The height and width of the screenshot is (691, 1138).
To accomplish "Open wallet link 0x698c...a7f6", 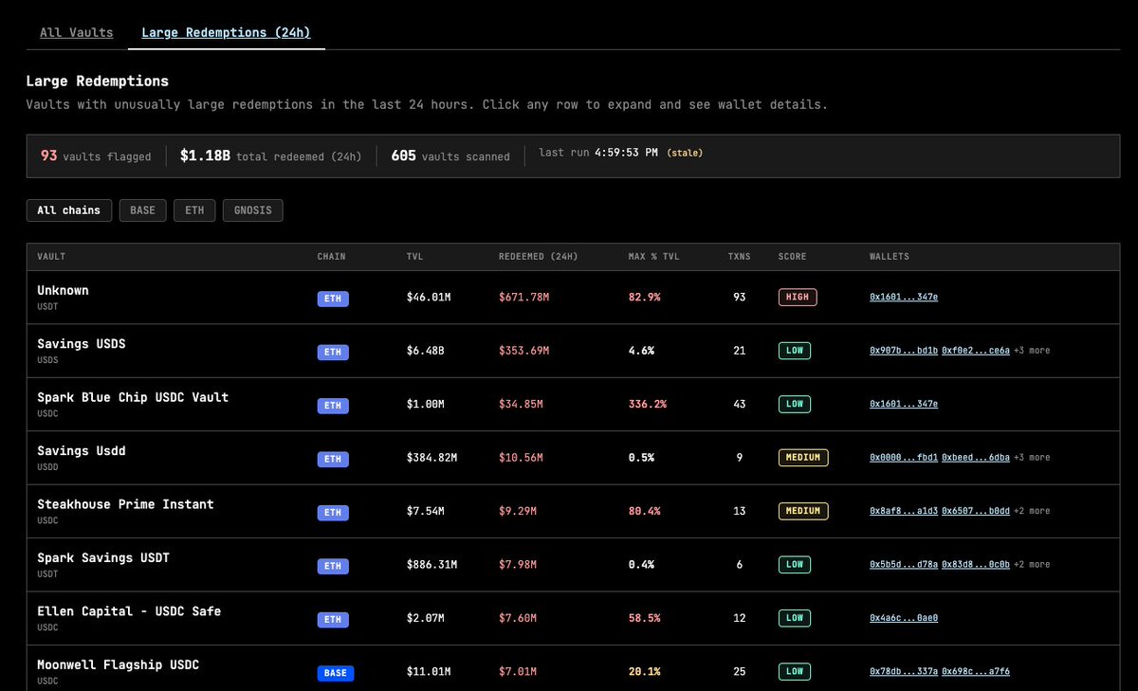I will 976,671.
